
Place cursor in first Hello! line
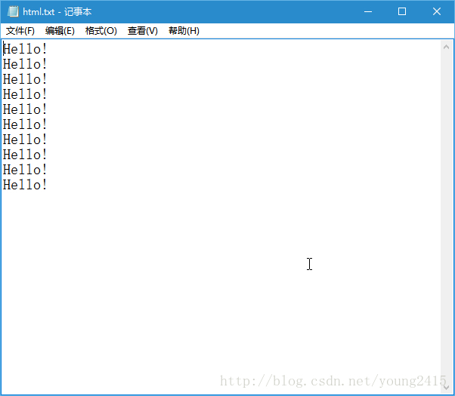[x=25, y=49]
